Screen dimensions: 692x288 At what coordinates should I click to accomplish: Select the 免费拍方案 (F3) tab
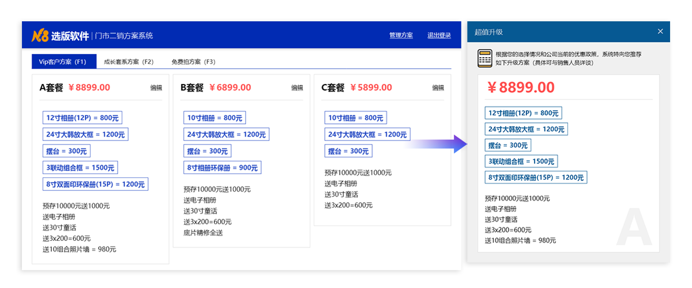[193, 62]
